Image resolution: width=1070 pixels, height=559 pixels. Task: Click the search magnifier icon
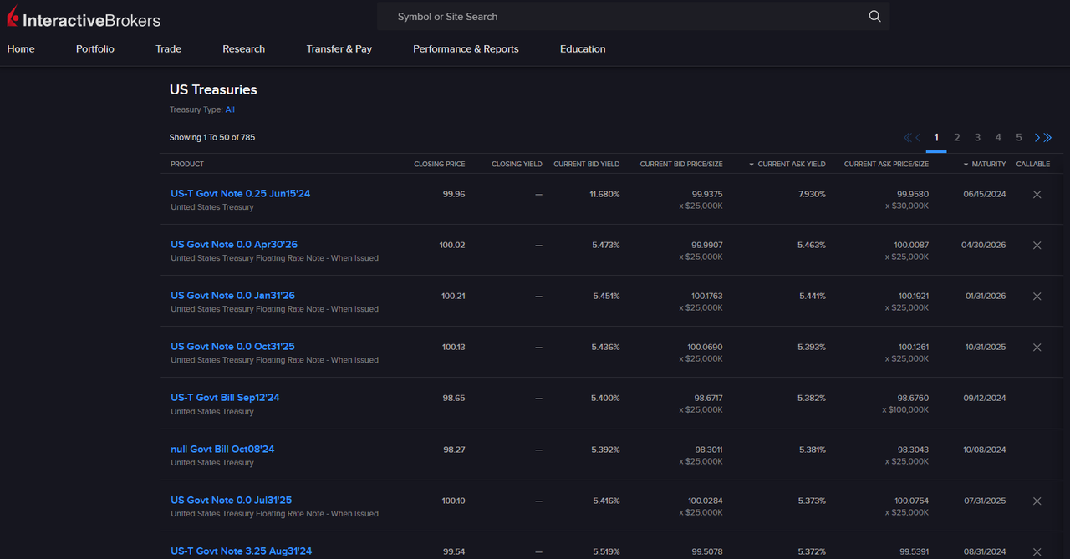[x=874, y=17]
